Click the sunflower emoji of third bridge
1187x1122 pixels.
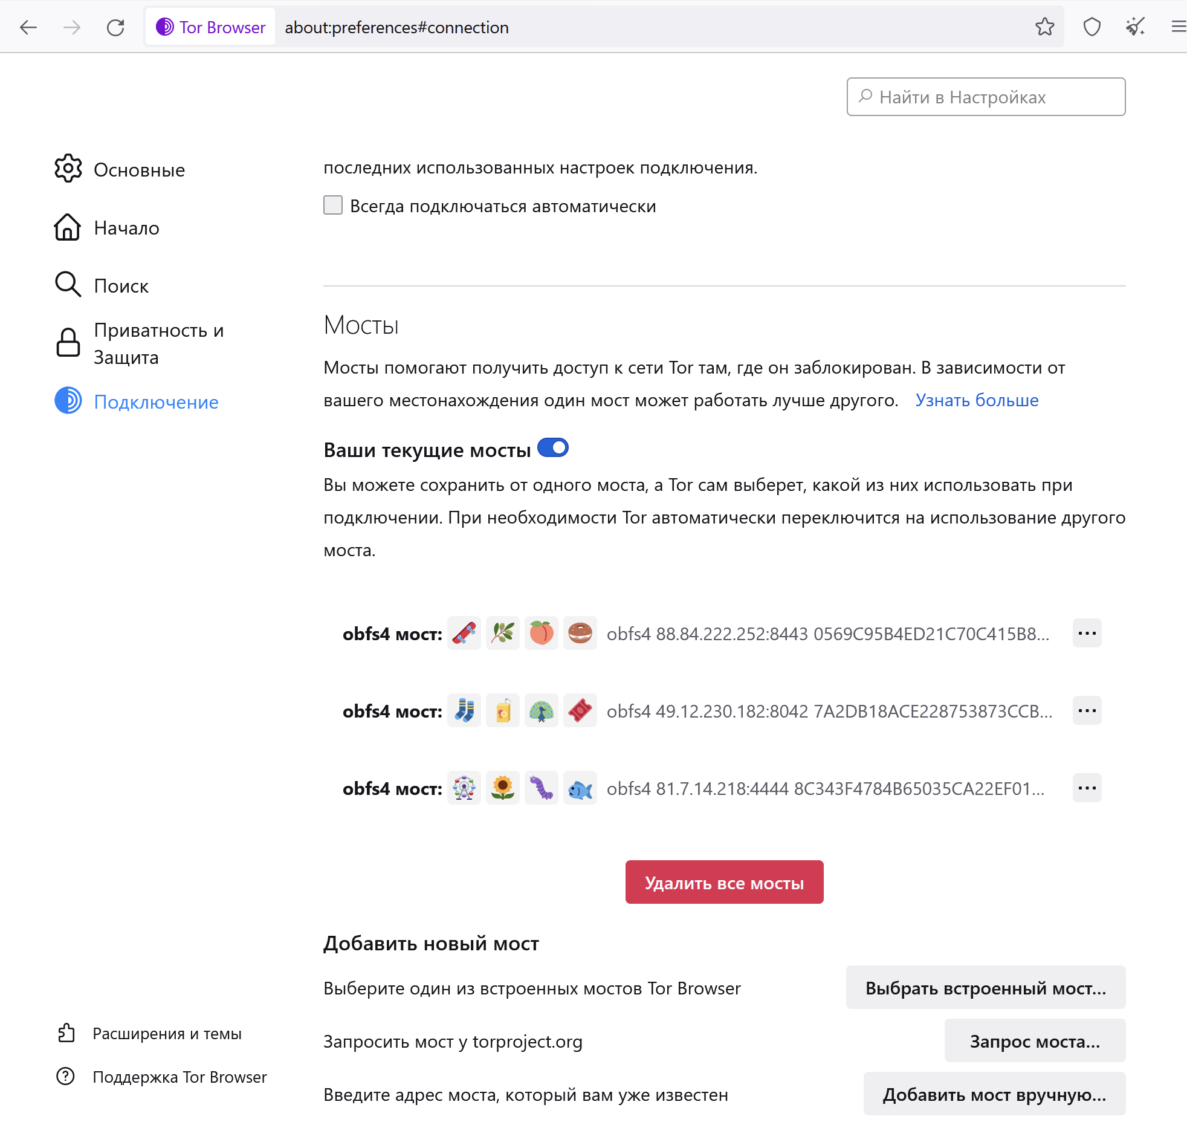(503, 788)
